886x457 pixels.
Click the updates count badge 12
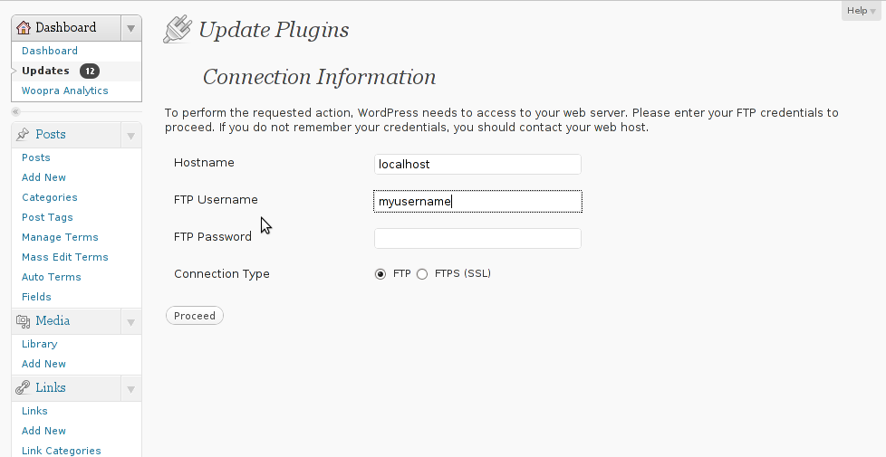pyautogui.click(x=90, y=71)
